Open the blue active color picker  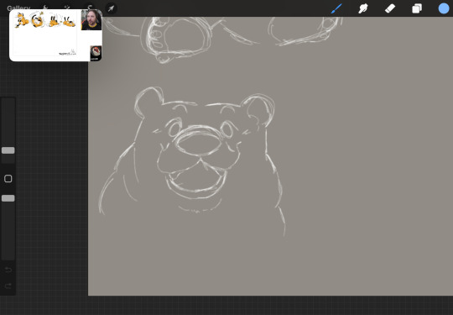[444, 8]
